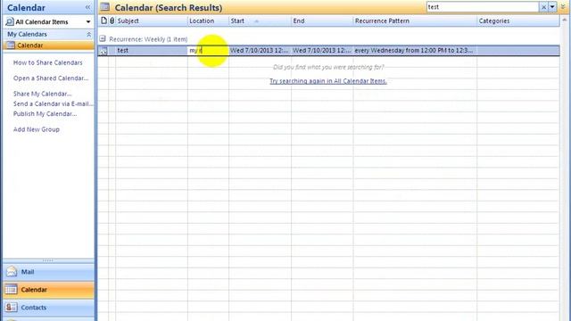Click the navigation pane resize grip dots
571x321 pixels.
tap(48, 260)
